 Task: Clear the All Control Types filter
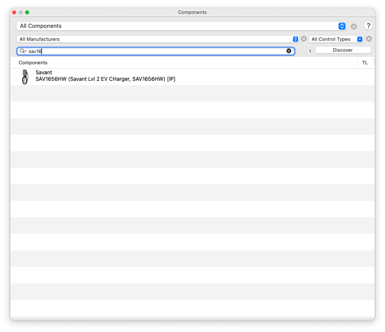(x=369, y=39)
